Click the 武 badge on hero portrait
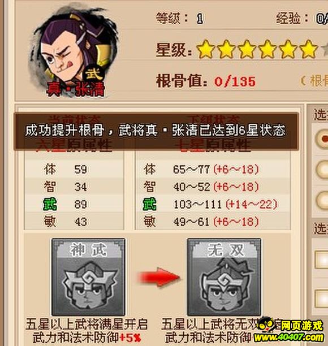Viewport: 328px width, 346px height. pyautogui.click(x=94, y=73)
